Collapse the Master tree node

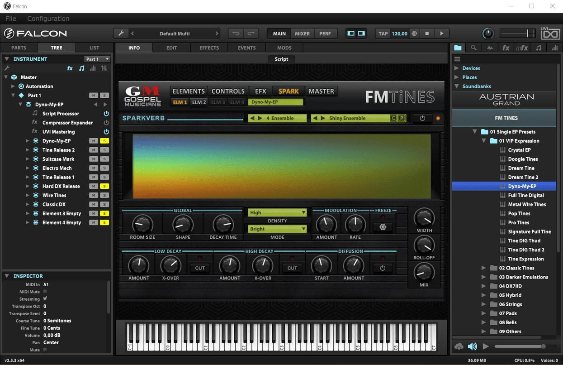[x=6, y=77]
